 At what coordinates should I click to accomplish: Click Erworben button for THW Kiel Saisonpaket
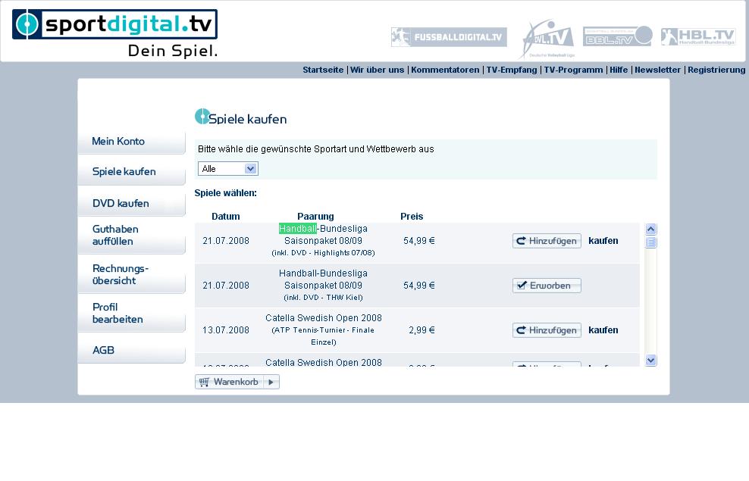pyautogui.click(x=547, y=286)
